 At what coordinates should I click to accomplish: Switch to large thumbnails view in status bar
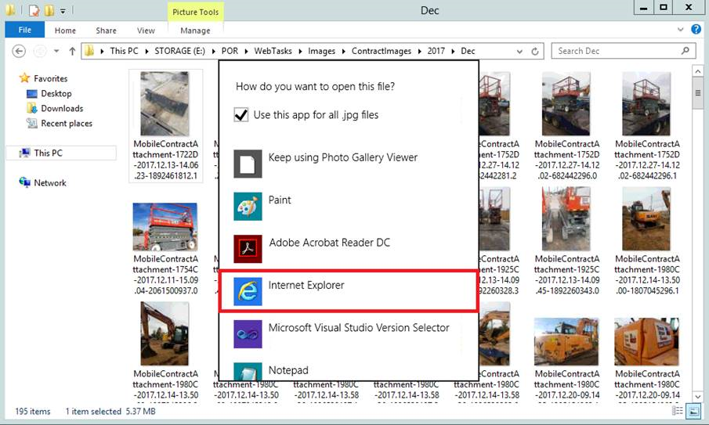pyautogui.click(x=695, y=412)
